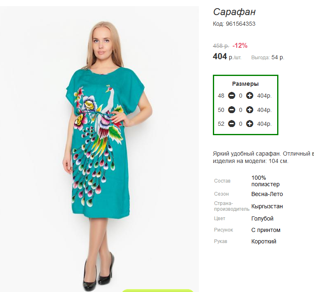Select quantity value for size 50
The width and height of the screenshot is (314, 292).
[240, 110]
